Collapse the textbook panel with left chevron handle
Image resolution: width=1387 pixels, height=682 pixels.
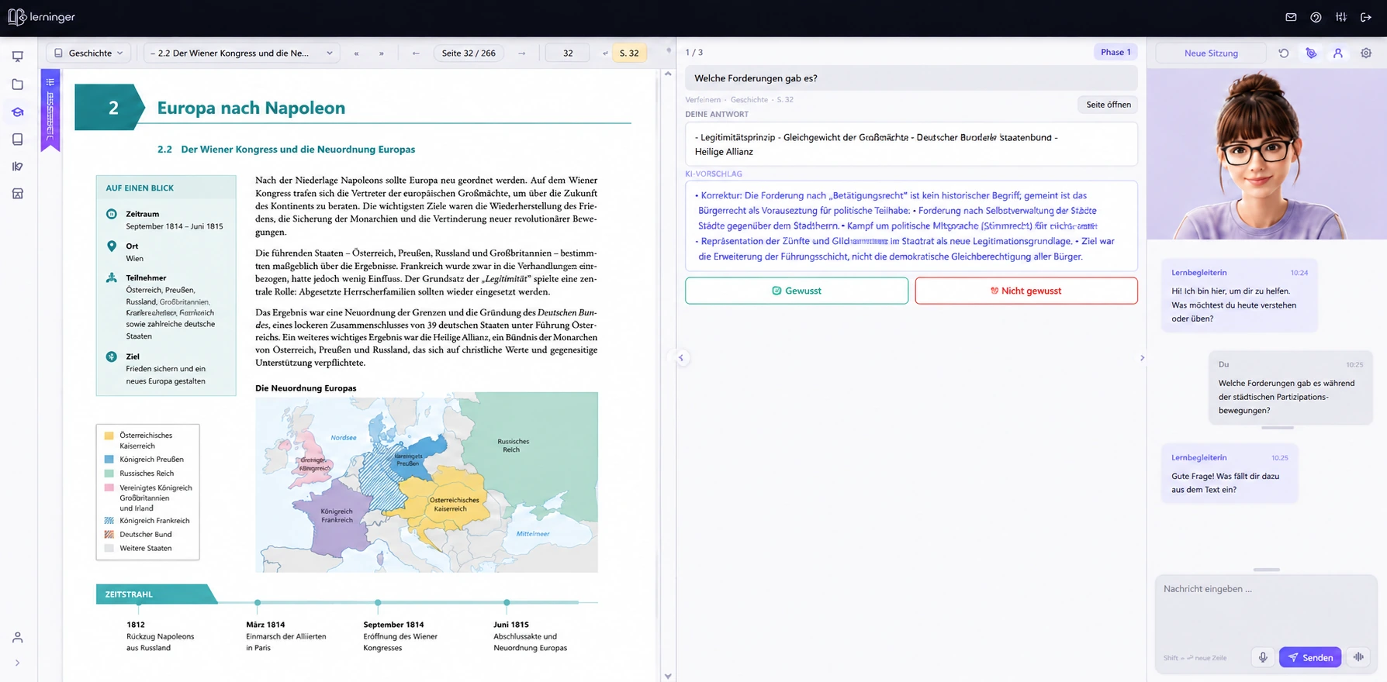tap(681, 358)
